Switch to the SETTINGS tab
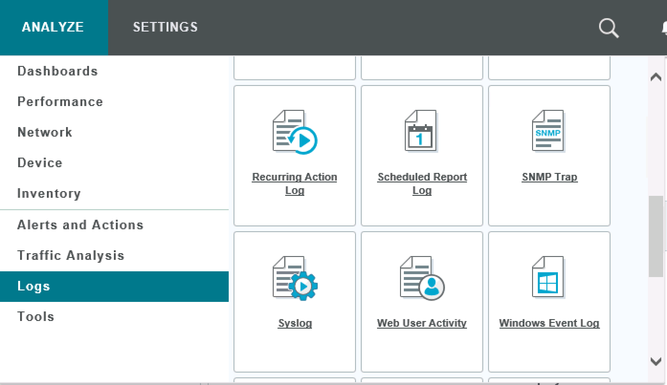 (x=165, y=27)
